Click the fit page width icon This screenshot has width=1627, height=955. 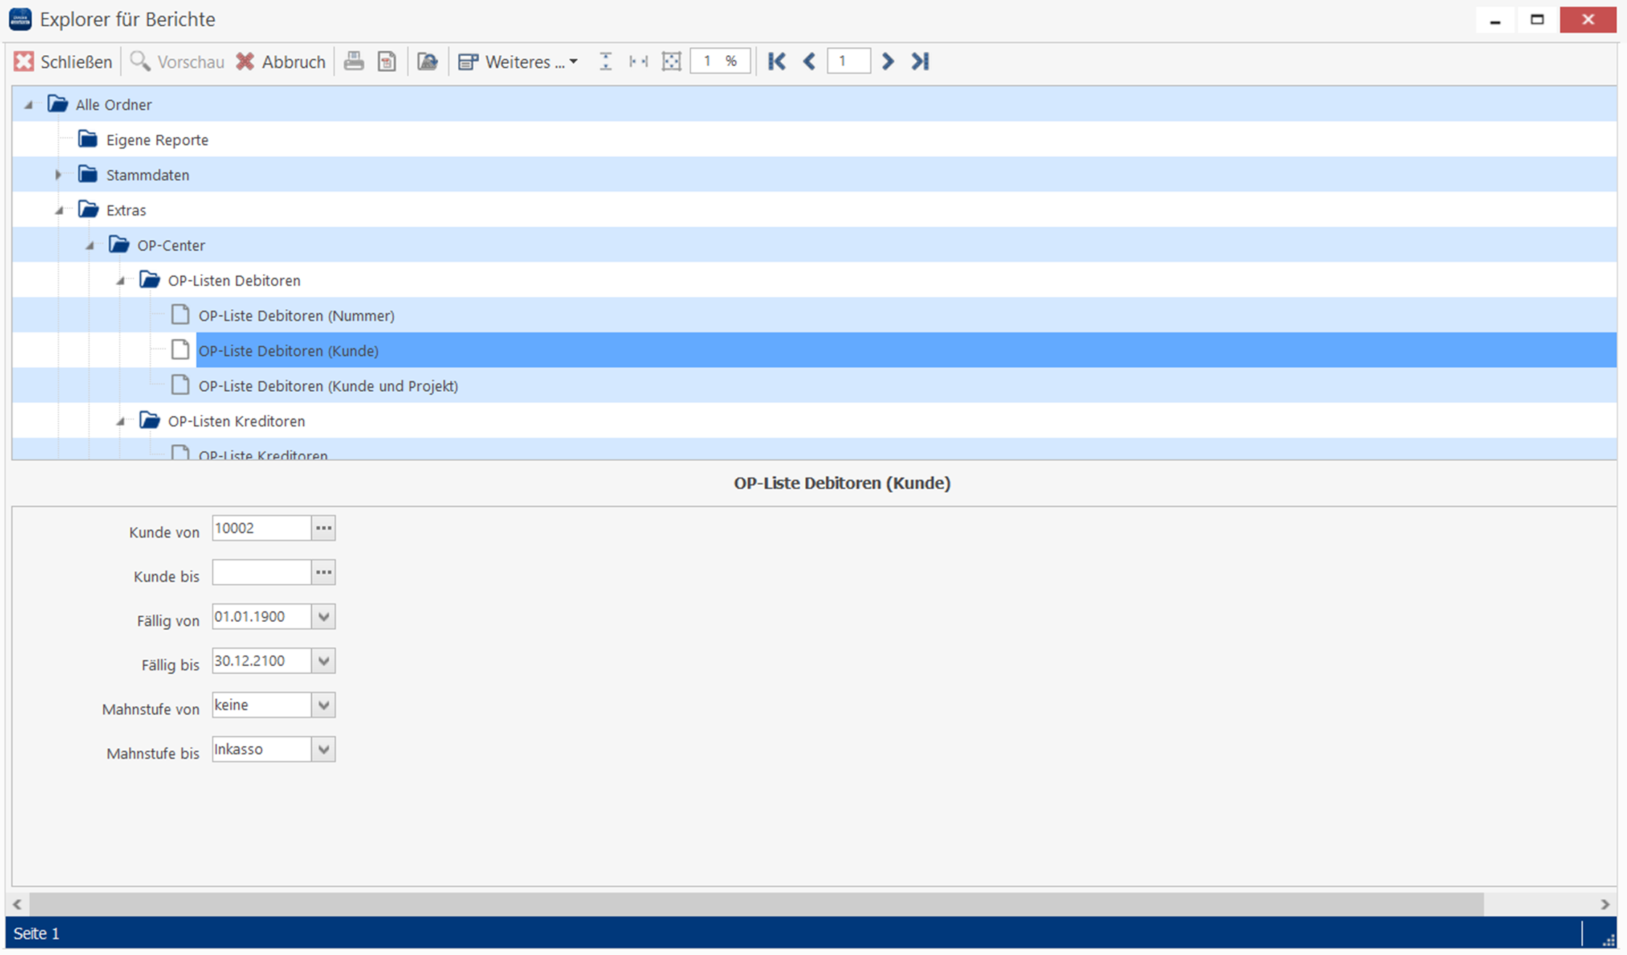click(x=638, y=62)
